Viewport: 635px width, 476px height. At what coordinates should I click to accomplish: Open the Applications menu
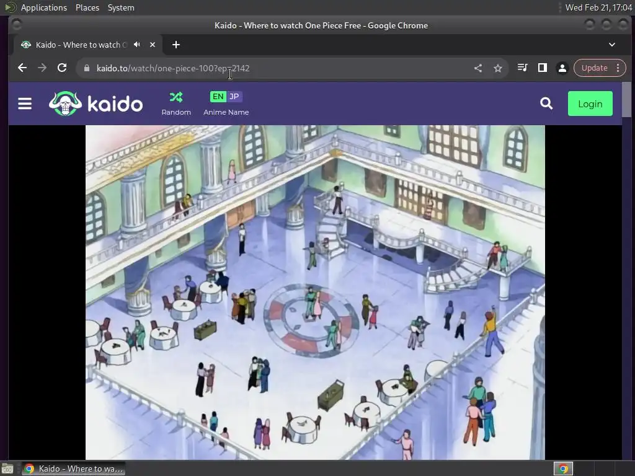[44, 7]
